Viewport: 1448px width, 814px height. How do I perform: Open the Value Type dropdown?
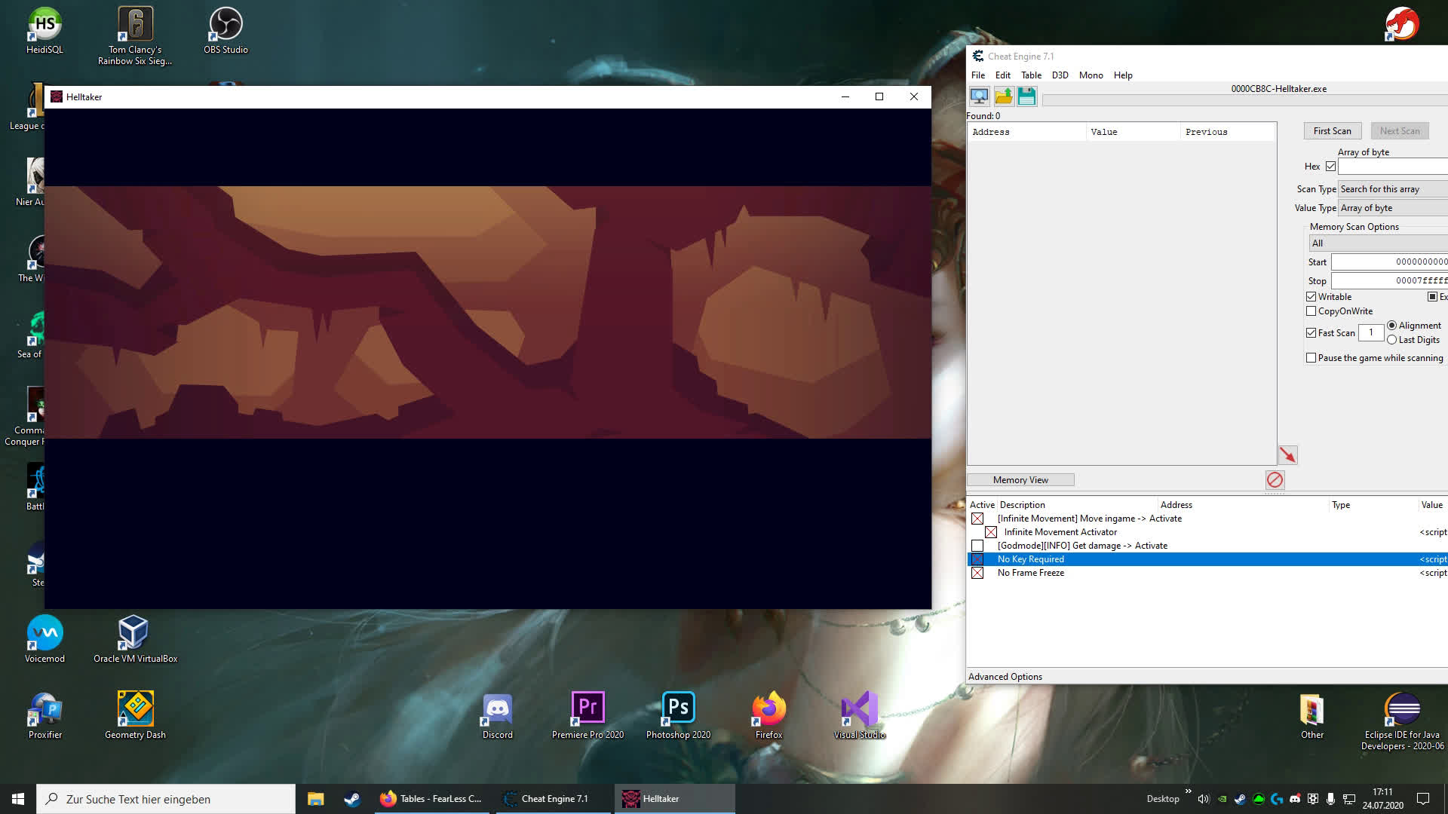(x=1393, y=208)
